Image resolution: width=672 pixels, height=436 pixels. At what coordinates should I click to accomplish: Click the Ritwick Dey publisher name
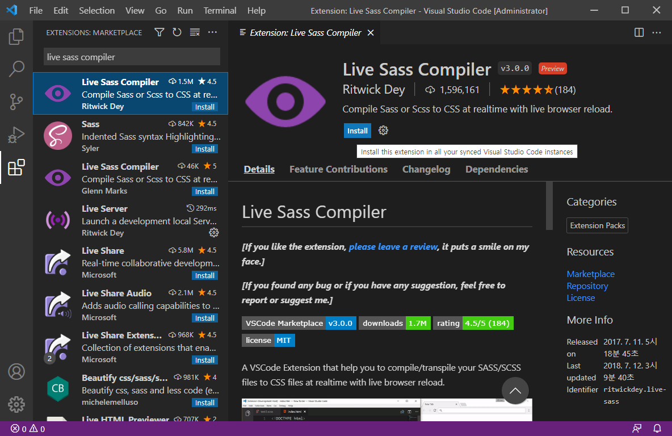(x=373, y=90)
